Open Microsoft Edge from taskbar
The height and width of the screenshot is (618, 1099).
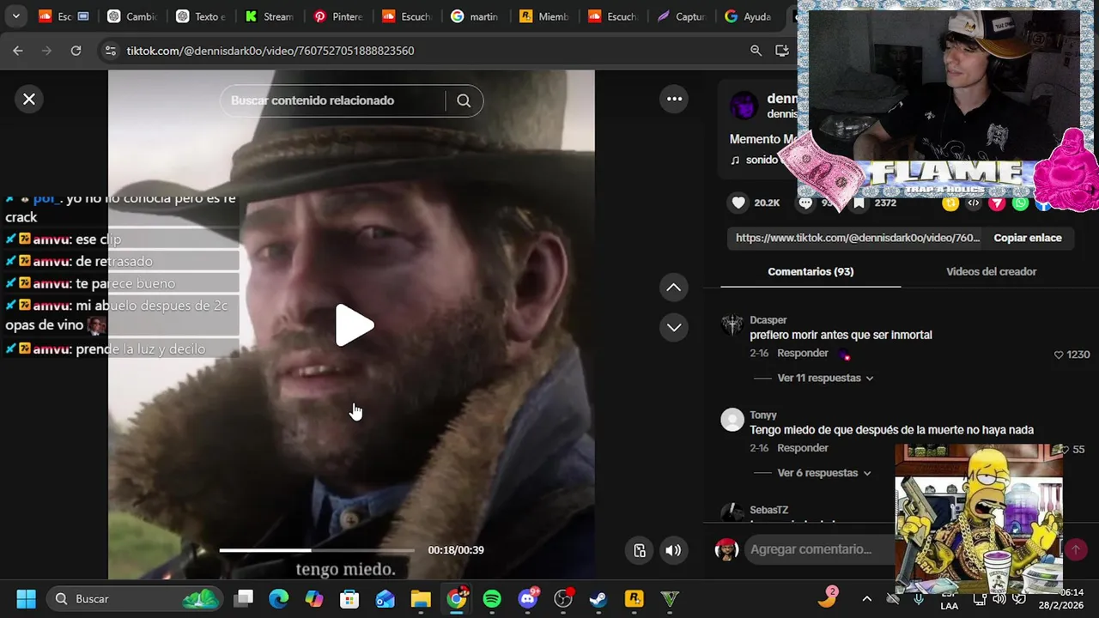click(x=279, y=598)
